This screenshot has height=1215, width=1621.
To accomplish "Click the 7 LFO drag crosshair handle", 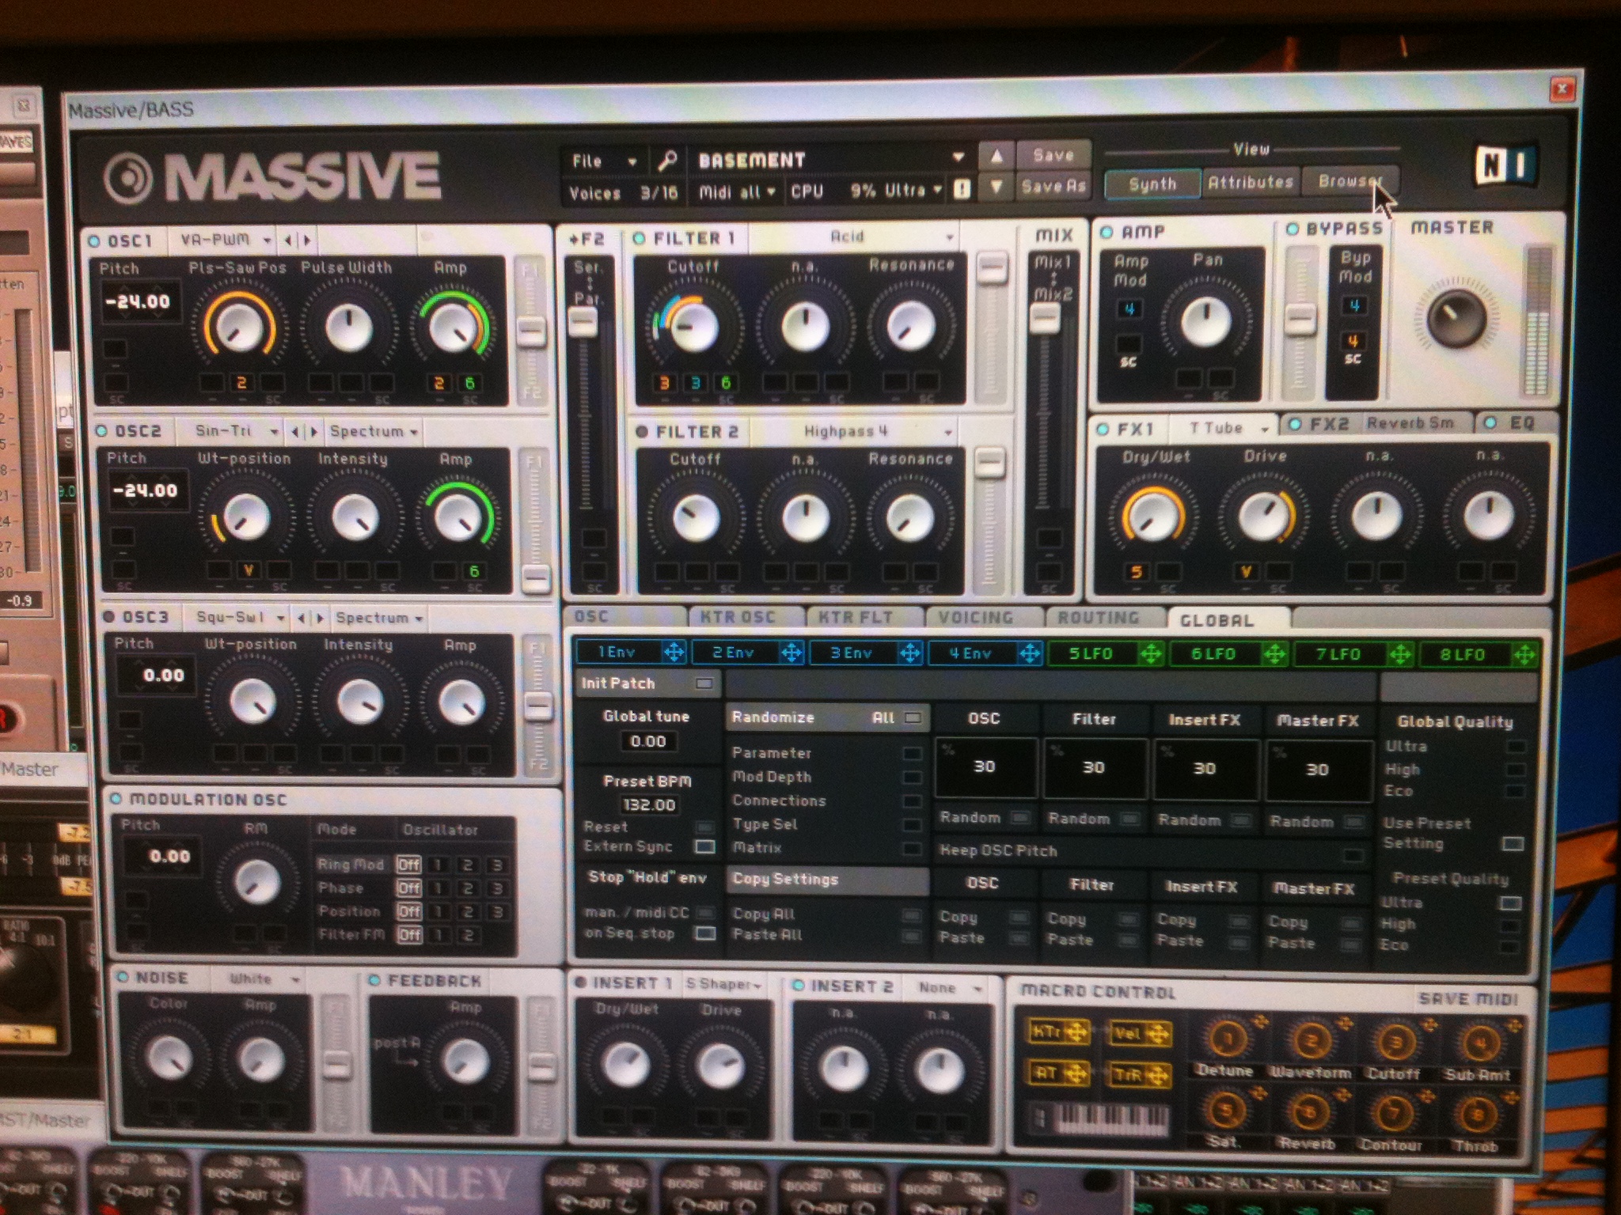I will point(1399,655).
